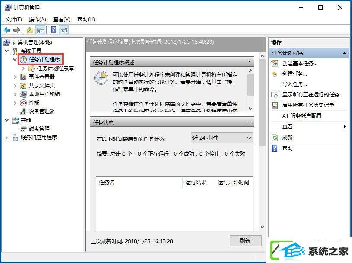Expand the 任务计划程序库 node

pos(23,68)
